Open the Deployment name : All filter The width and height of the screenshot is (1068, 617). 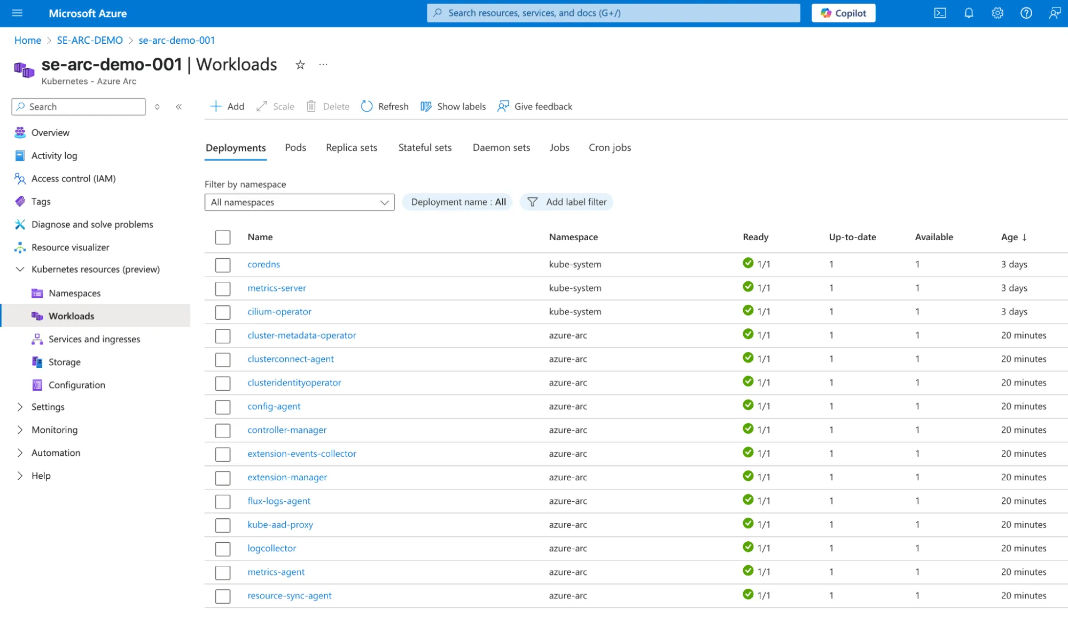[458, 202]
